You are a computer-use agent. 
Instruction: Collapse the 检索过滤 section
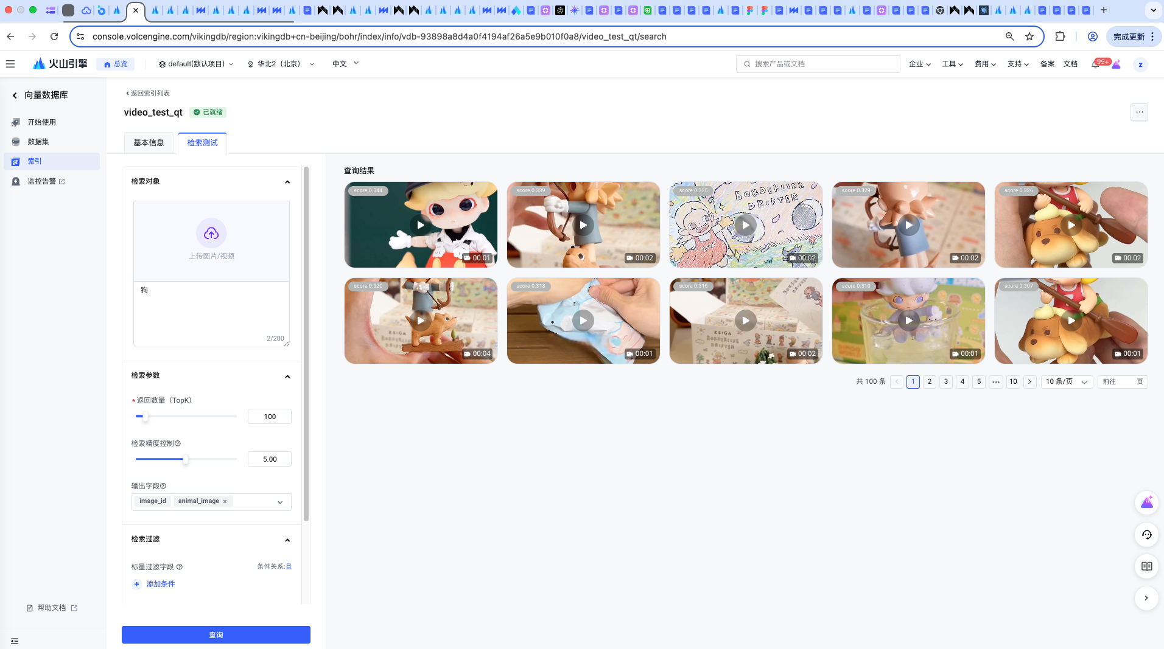tap(287, 540)
